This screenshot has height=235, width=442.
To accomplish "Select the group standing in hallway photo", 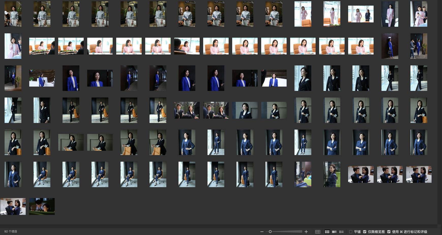I will (419, 46).
